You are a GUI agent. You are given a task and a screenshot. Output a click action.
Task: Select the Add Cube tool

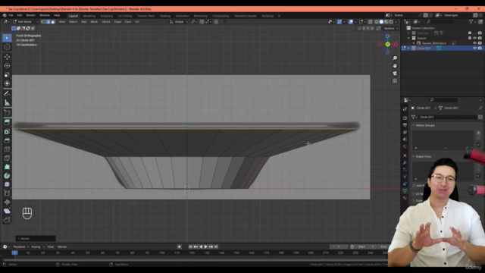tap(7, 113)
